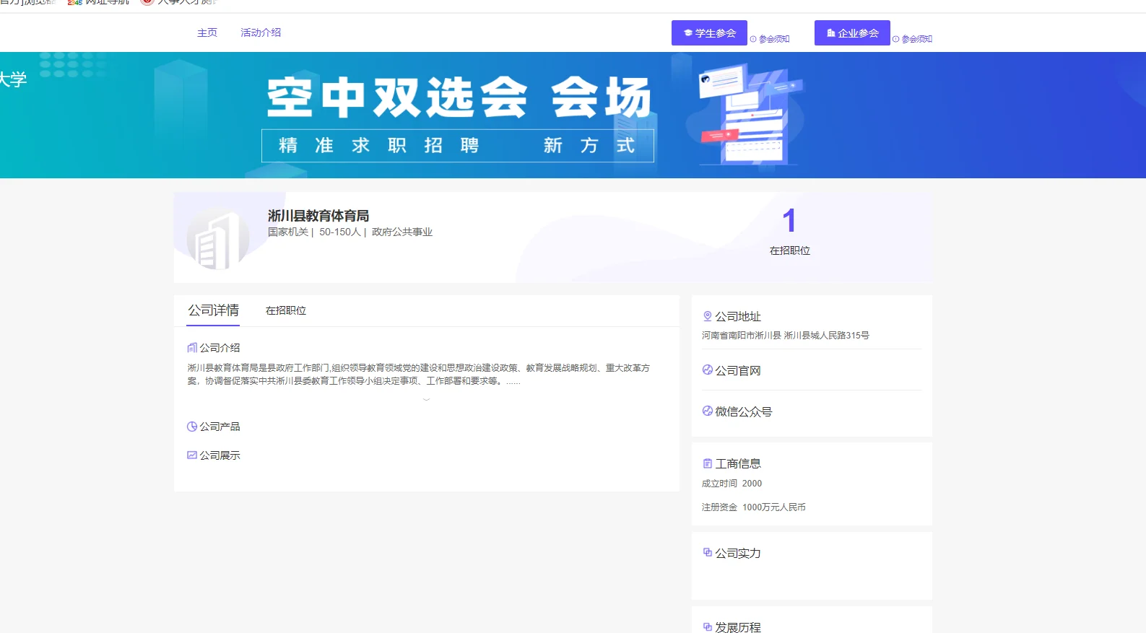Screen dimensions: 1146x633
Task: Click the 学生参会 button
Action: (709, 33)
